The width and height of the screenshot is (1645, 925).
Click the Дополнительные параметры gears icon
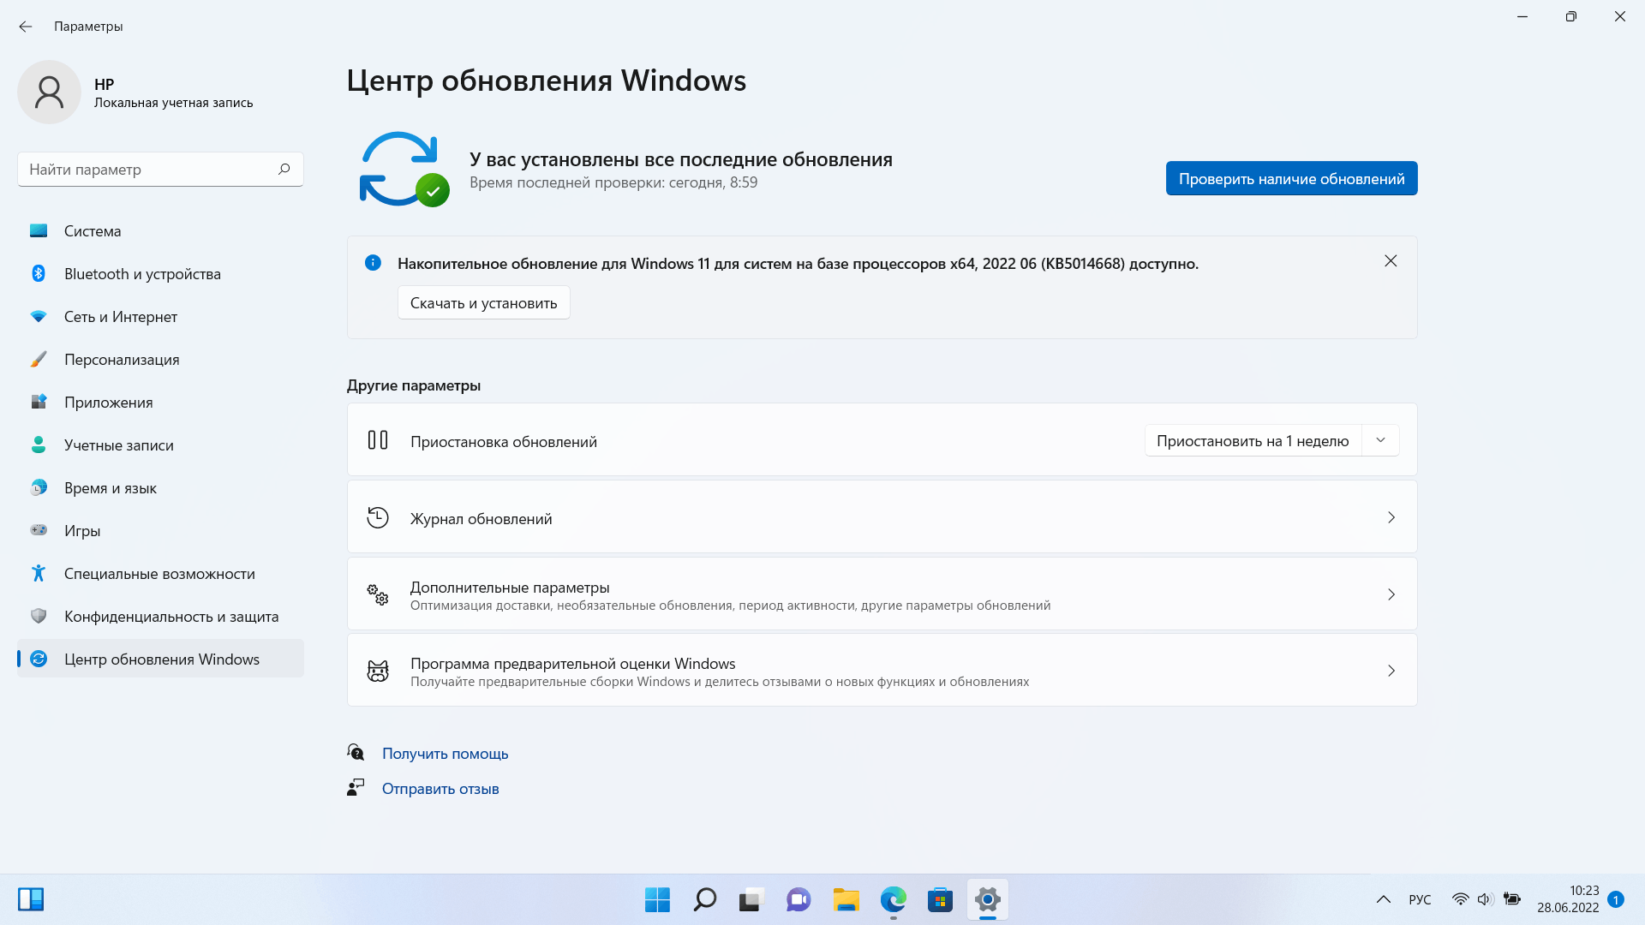click(378, 594)
